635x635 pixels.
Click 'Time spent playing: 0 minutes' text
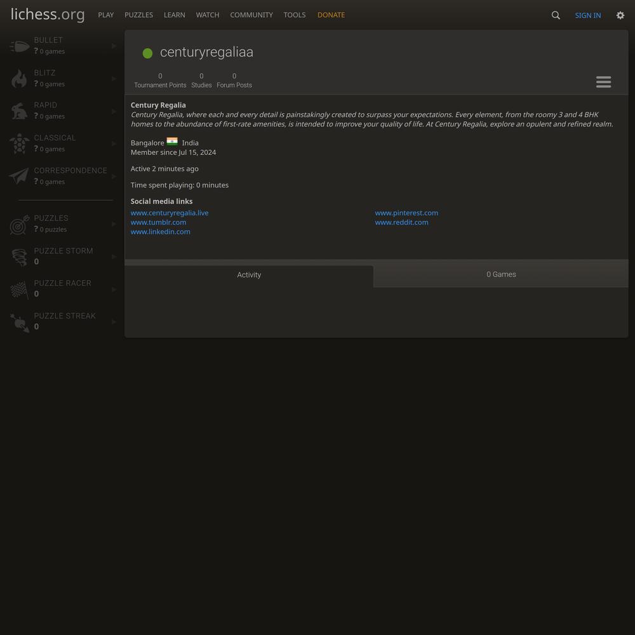(180, 185)
